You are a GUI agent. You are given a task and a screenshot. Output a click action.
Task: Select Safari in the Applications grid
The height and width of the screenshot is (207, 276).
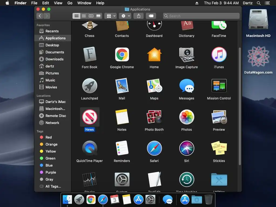[154, 148]
